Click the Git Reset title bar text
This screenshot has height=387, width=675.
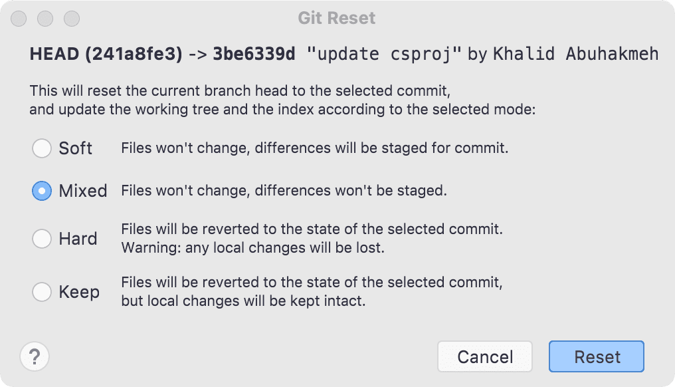pos(337,18)
